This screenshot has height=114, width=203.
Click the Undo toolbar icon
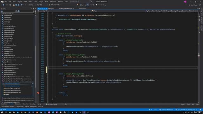point(22,5)
